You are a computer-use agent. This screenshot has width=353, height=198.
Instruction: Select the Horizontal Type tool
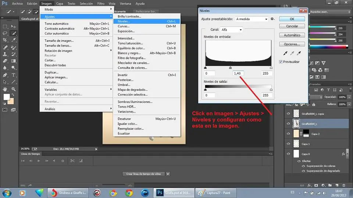[14, 75]
